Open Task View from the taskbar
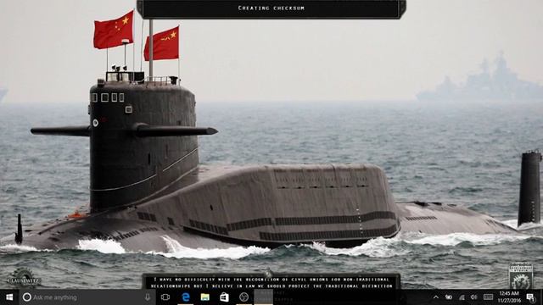Screen dimensions: 543x305 click(165, 297)
